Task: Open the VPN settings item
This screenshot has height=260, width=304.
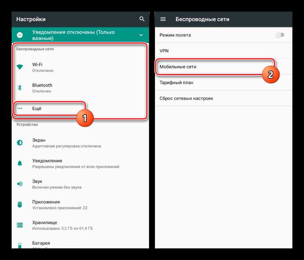Action: (223, 51)
